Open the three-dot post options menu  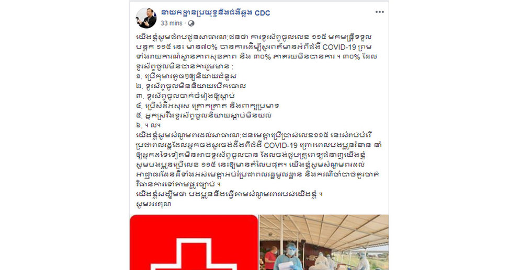[379, 12]
